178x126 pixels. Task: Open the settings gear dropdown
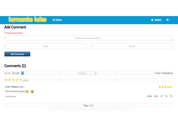168,20
